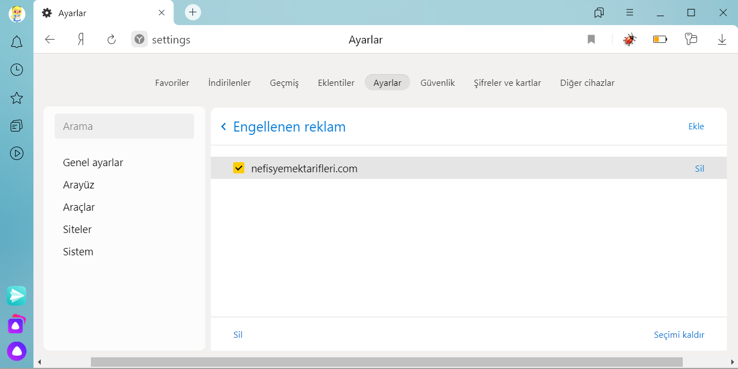Screen dimensions: 738x369
Task: Open the collections icon in sidebar
Action: coord(17,125)
